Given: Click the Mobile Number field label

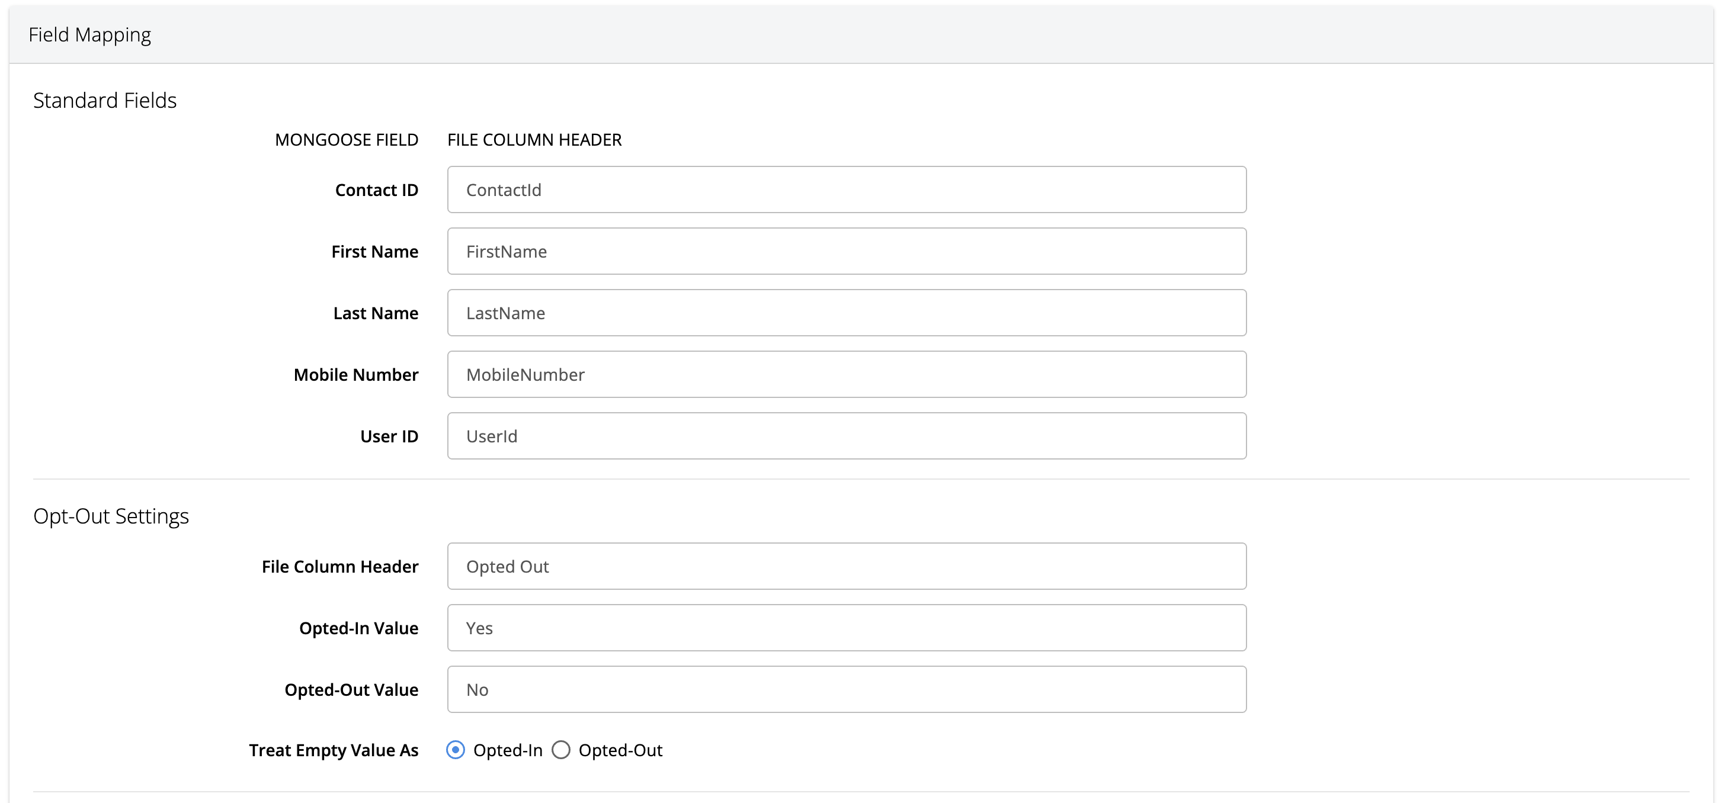Looking at the screenshot, I should click(355, 375).
